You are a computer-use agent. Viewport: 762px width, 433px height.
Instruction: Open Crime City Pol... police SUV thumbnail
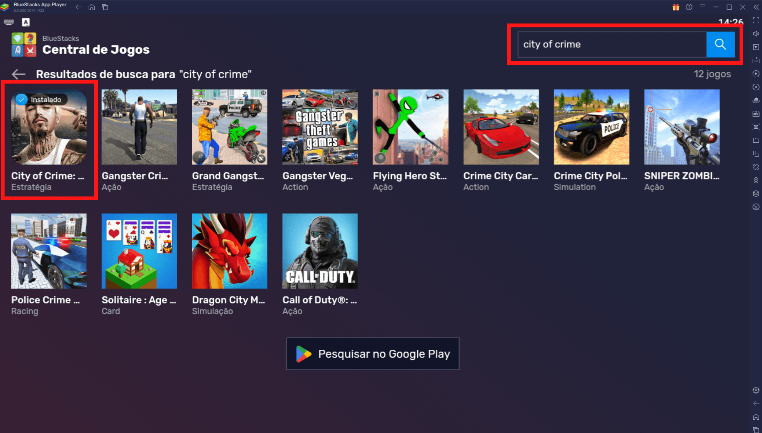[592, 127]
